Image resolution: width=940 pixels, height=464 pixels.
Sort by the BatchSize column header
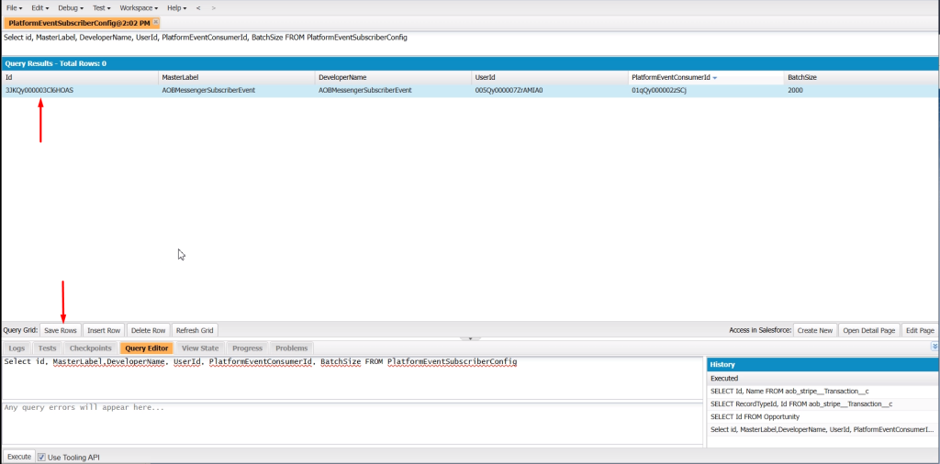(861, 78)
